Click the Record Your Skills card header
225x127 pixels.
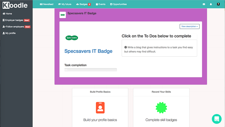point(161,92)
